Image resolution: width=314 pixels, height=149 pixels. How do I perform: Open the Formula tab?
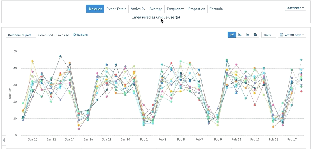[x=216, y=9]
